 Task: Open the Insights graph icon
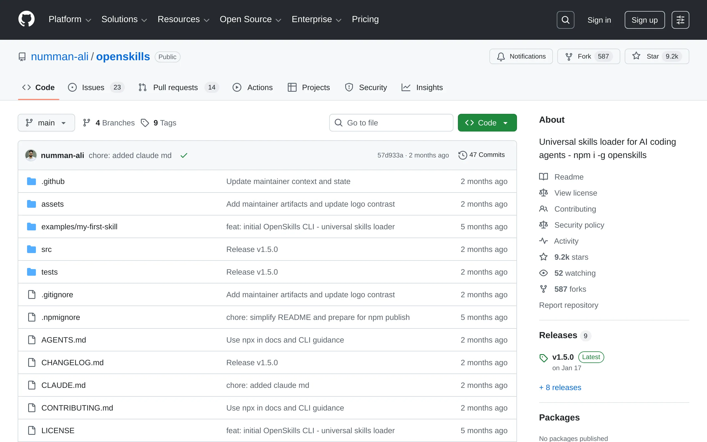[x=406, y=87]
